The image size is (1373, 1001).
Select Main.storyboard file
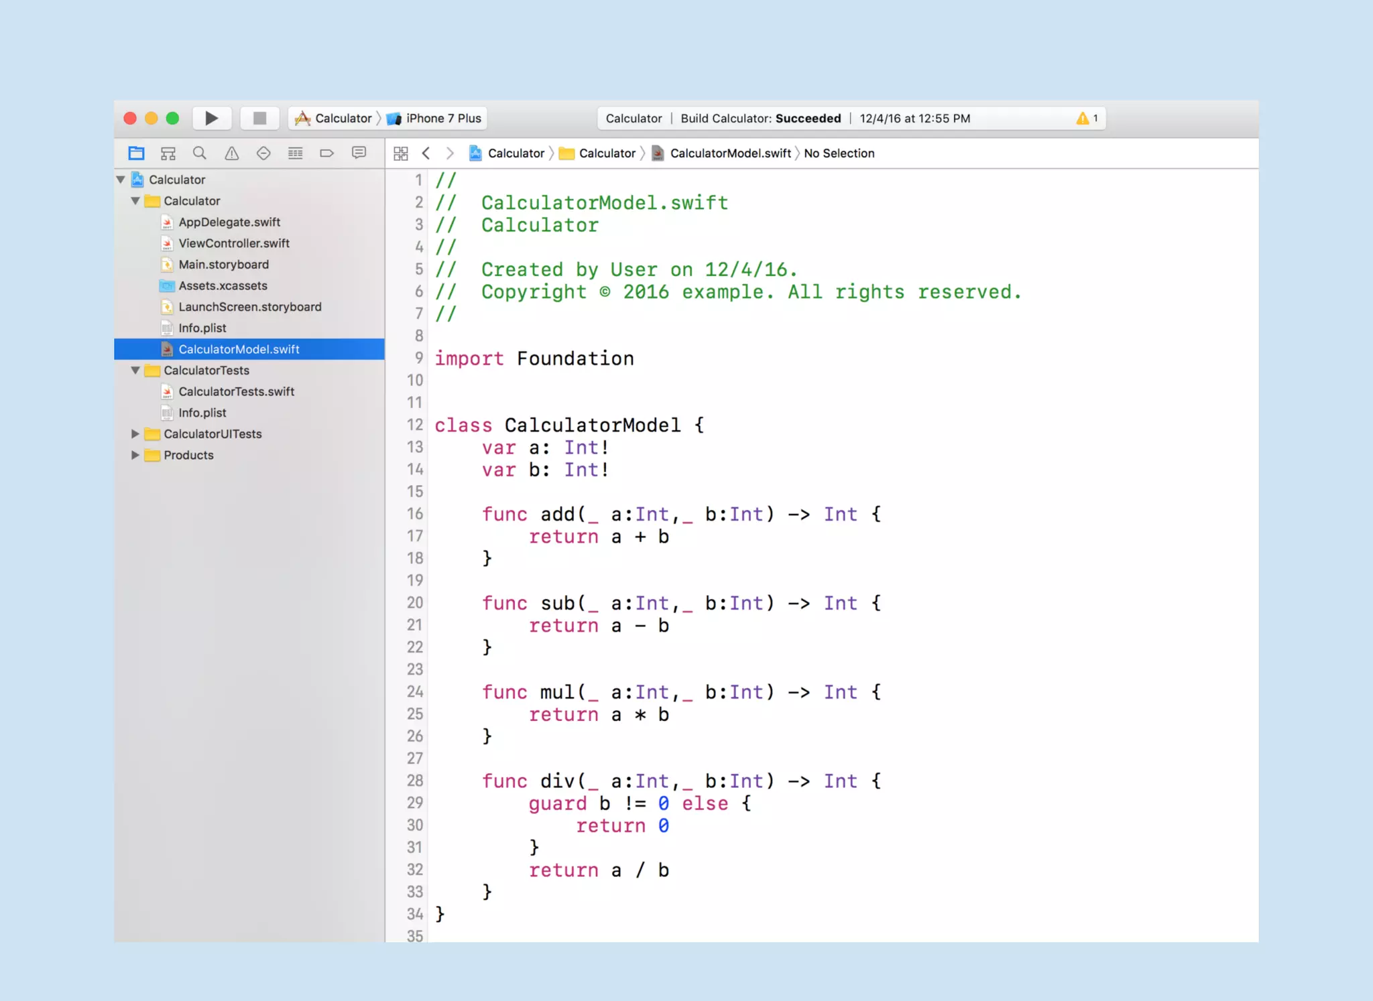[223, 265]
